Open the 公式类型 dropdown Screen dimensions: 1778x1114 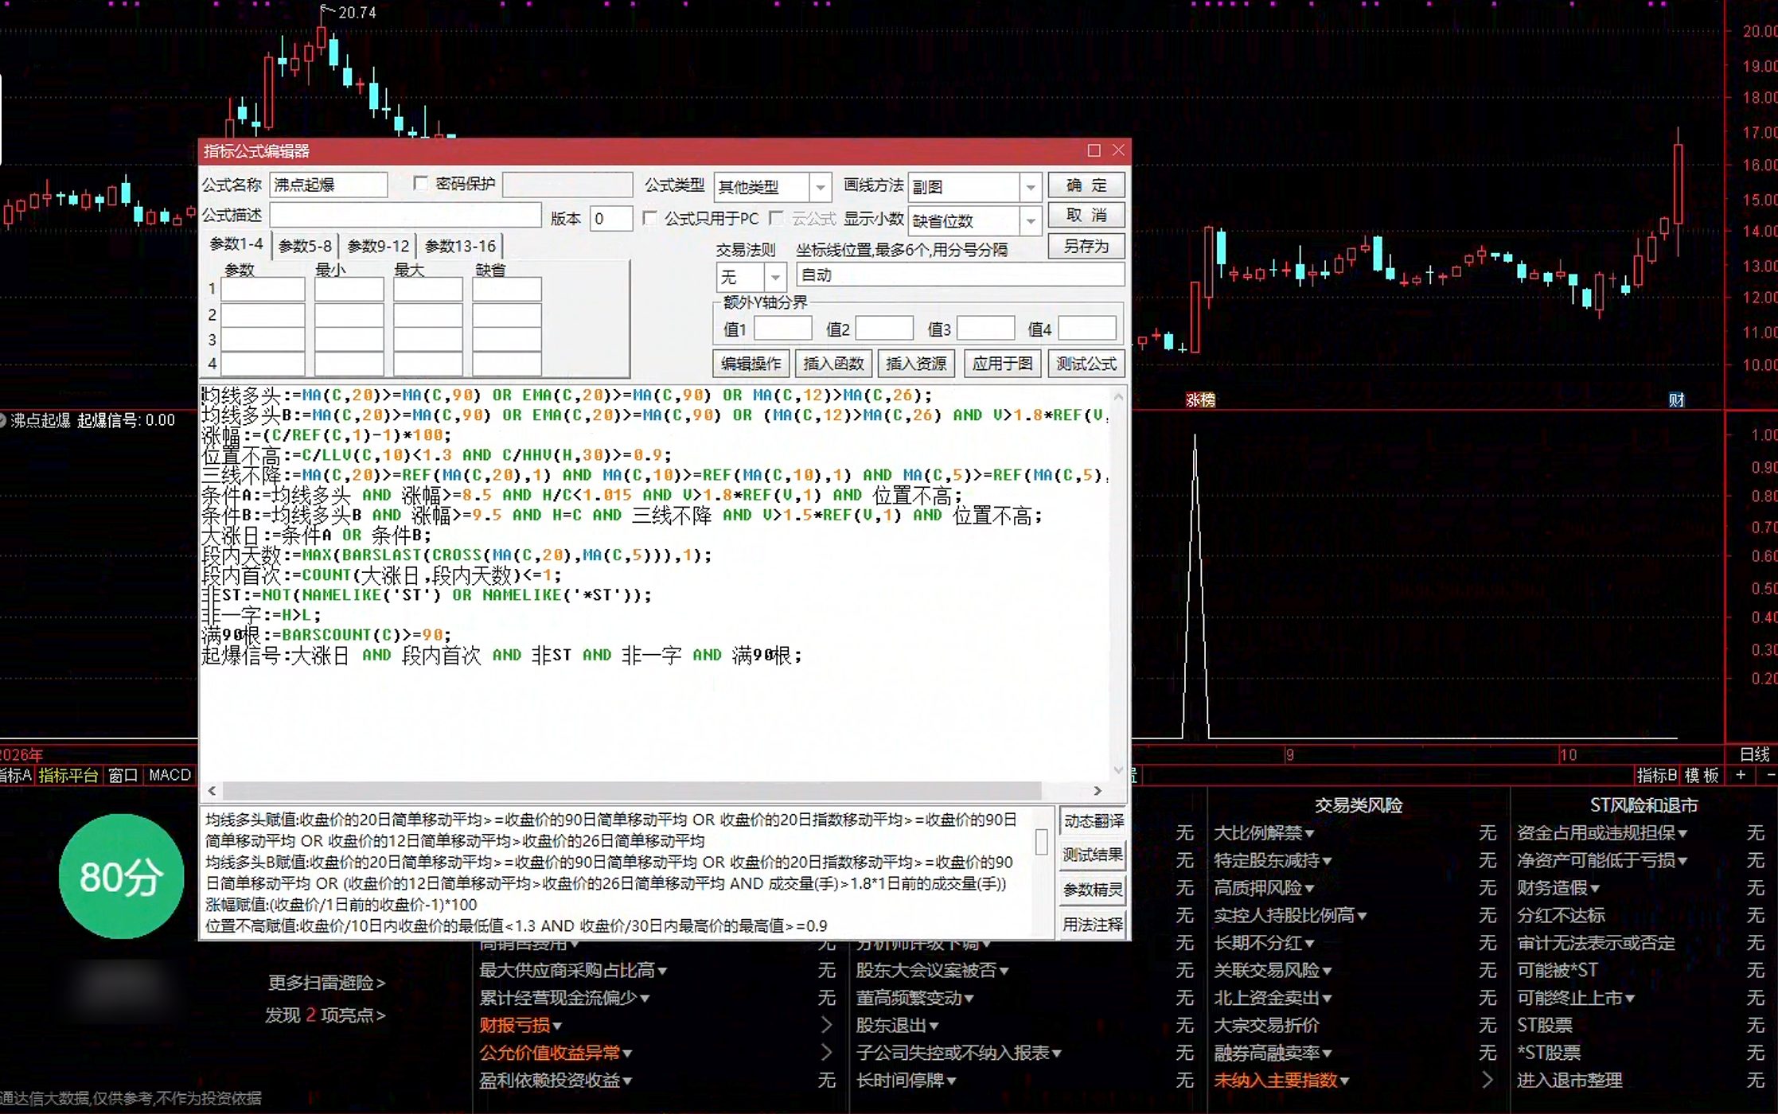(x=820, y=187)
